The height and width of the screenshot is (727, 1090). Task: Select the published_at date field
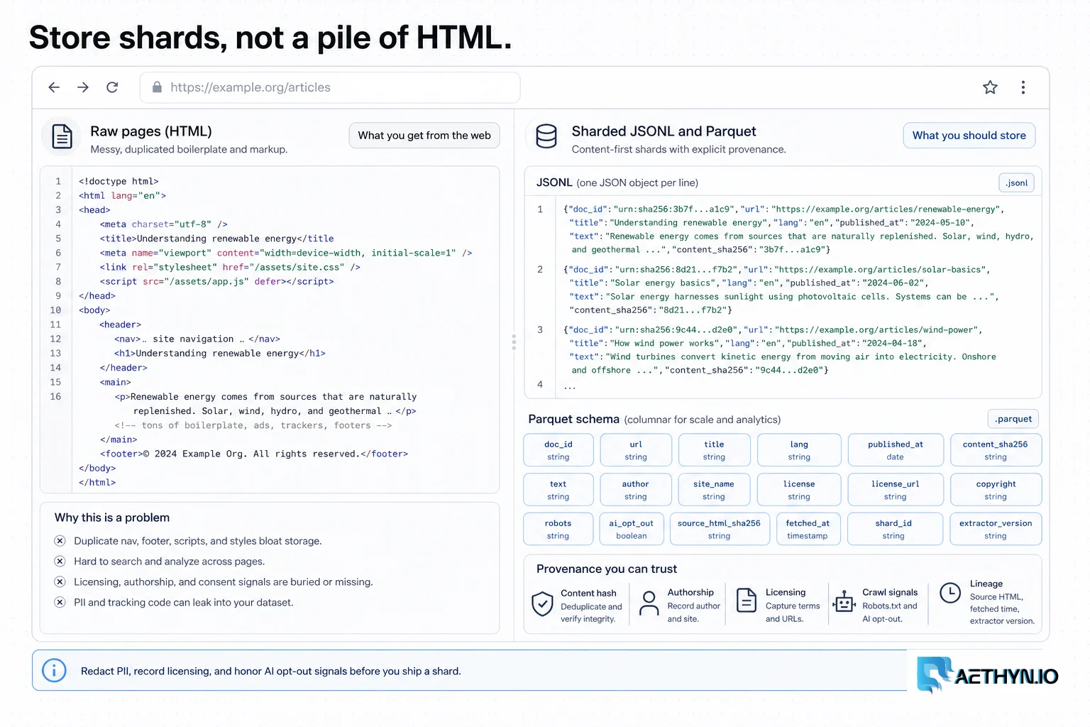pos(896,450)
